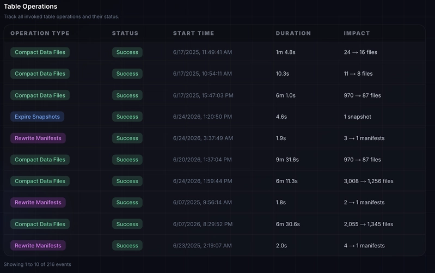This screenshot has width=435, height=273.
Task: Click the 6m 30.6s duration value
Action: (287, 224)
